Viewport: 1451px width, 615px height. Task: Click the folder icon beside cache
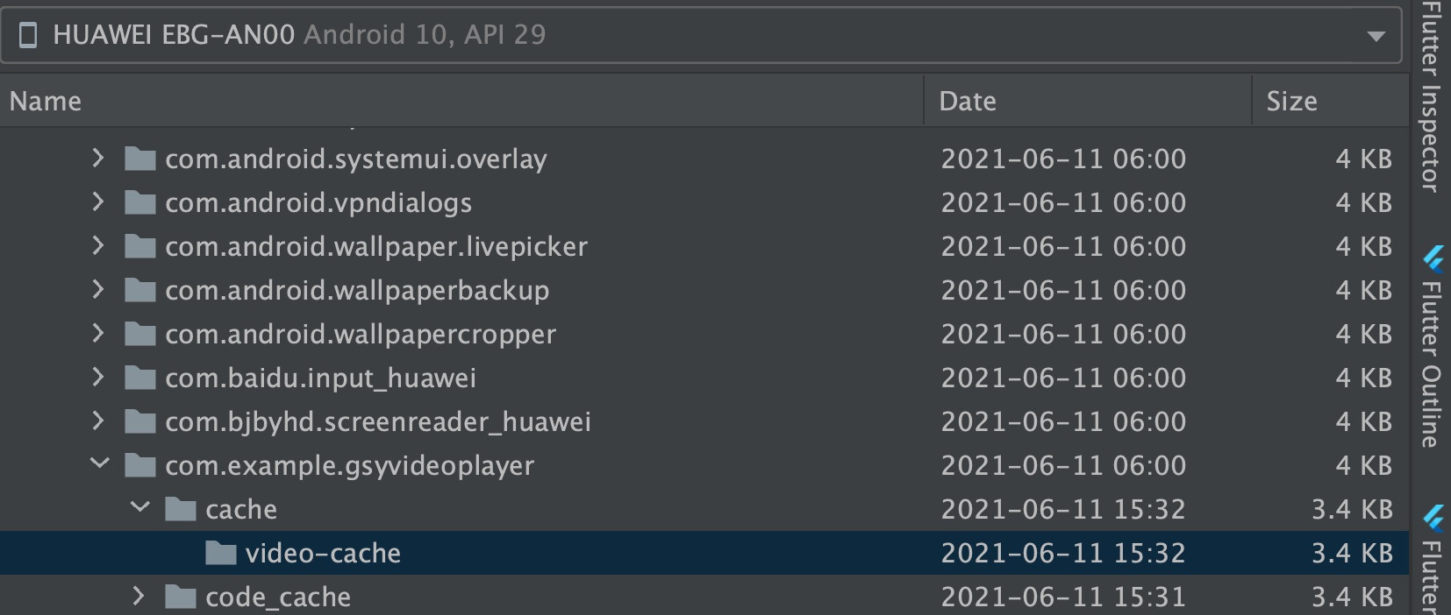[x=179, y=509]
